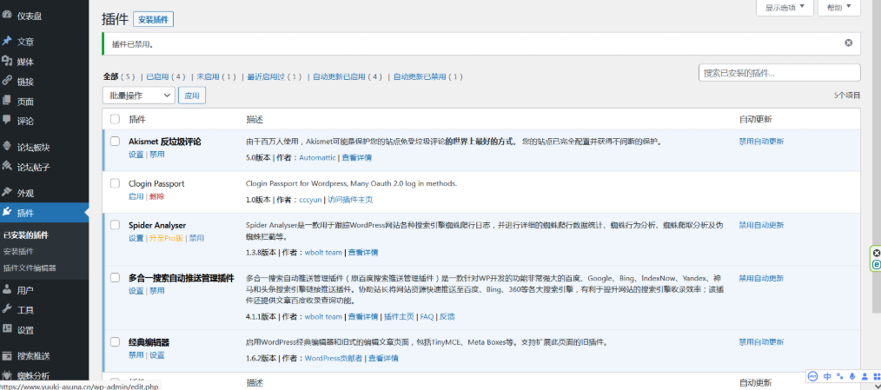Screen dimensions: 881x390
Task: Click 升至Pro版 link for Spider Analyser
Action: [x=166, y=238]
